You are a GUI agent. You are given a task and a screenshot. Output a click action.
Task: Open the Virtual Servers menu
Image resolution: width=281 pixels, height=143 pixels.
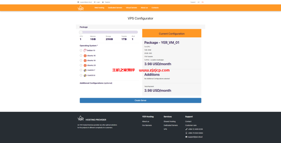[131, 8]
